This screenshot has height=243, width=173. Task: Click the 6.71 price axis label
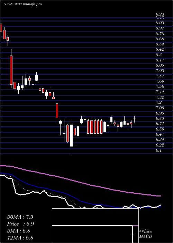click(x=160, y=124)
